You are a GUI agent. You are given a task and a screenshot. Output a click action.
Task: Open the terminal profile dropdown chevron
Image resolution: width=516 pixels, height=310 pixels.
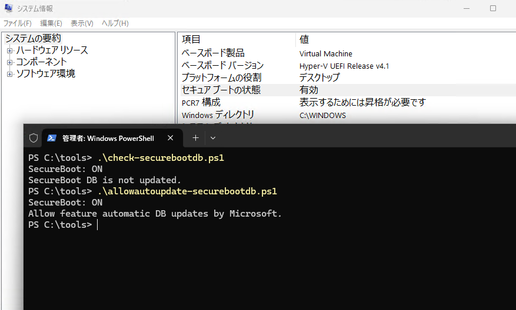pos(213,138)
